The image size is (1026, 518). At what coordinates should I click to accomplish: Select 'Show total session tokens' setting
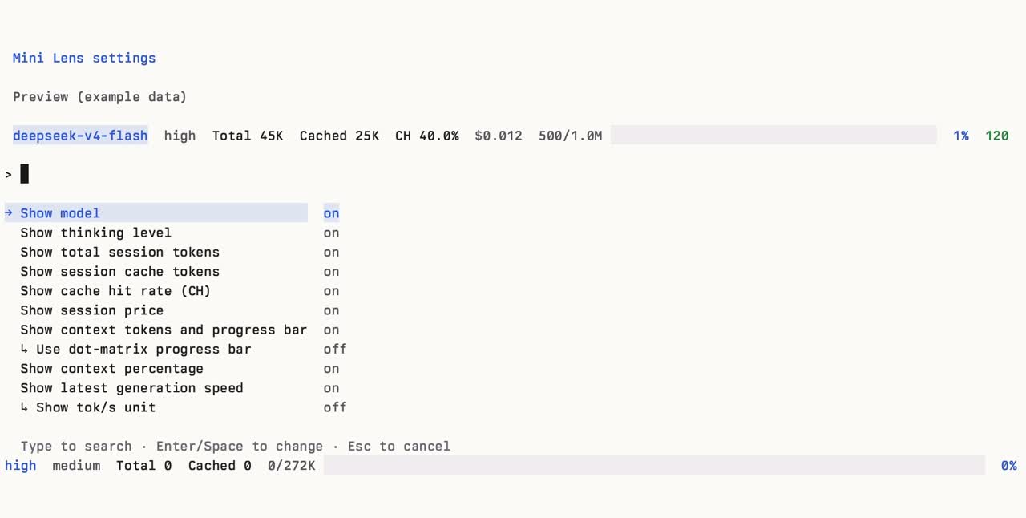(x=120, y=252)
